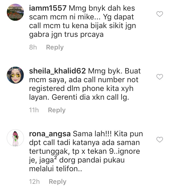Tap the 'Gerenti dia xkn call lg' line

point(90,97)
